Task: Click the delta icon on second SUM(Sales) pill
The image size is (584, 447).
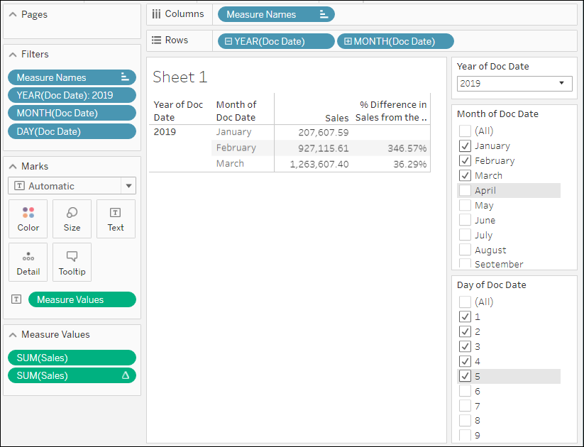Action: 126,375
